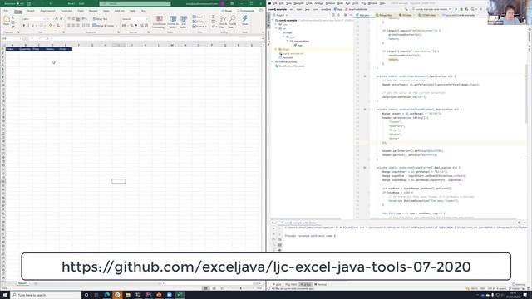Toggle Bold formatting in Excel ribbon
The height and width of the screenshot is (299, 532).
[24, 26]
